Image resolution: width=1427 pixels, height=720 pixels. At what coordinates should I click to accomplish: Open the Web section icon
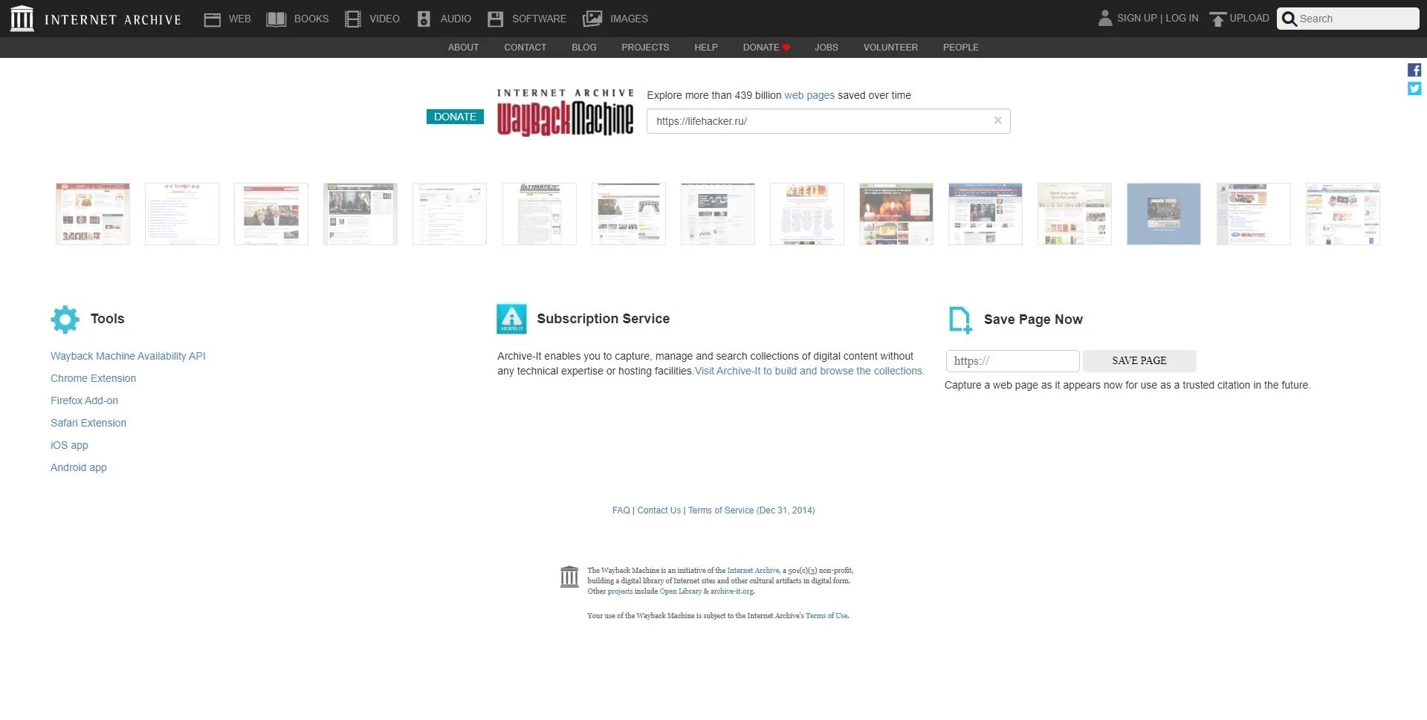pyautogui.click(x=213, y=19)
